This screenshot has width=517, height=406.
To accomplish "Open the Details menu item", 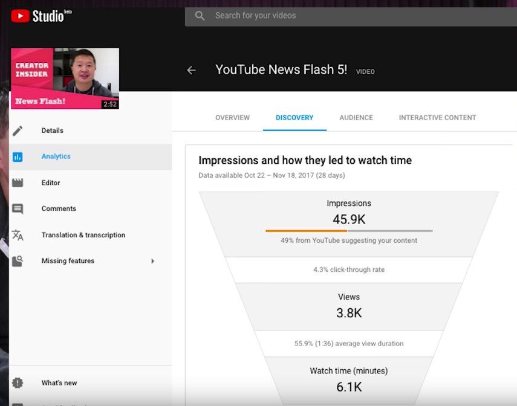I will 90,130.
